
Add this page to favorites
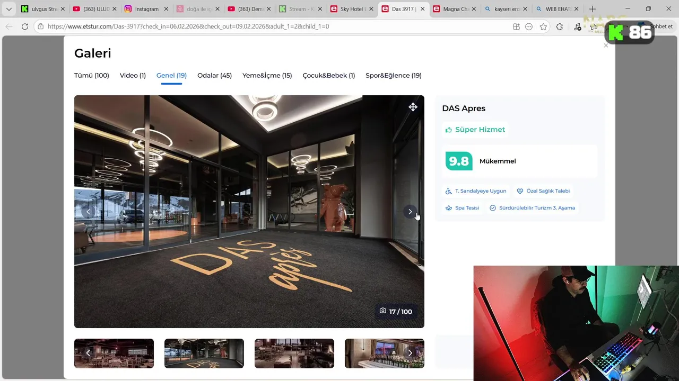543,26
